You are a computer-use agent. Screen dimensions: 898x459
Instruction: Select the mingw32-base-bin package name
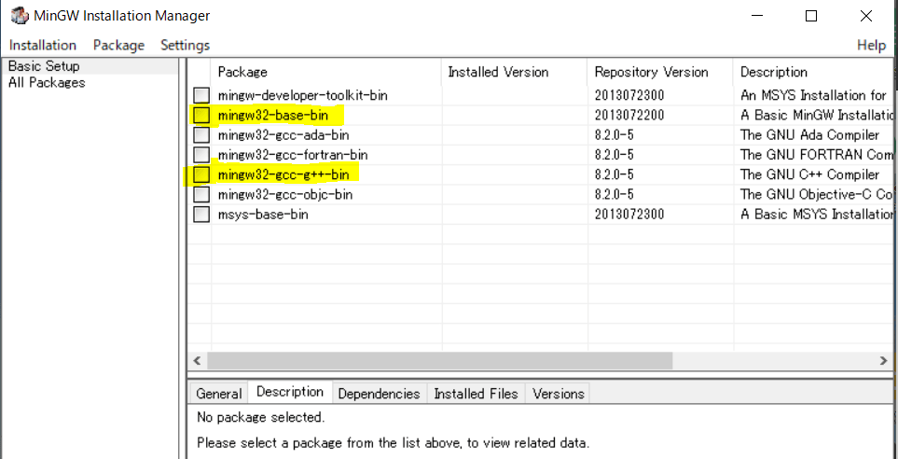(273, 116)
